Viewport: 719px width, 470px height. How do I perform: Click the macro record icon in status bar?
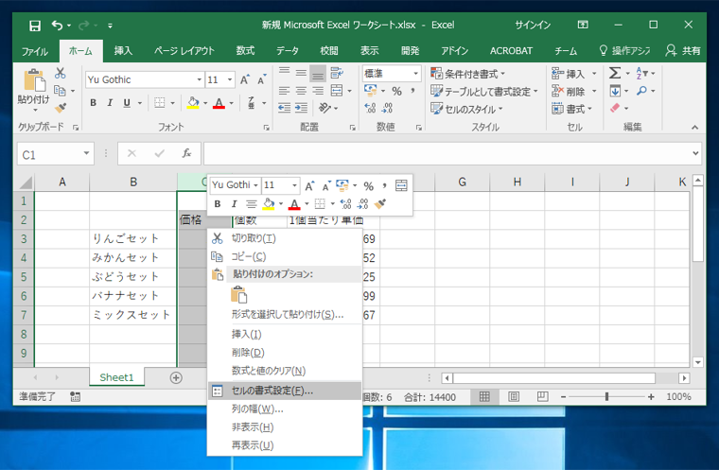point(75,397)
